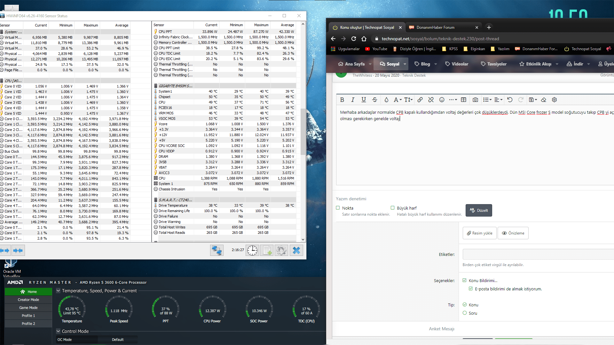The image size is (614, 345).
Task: Click the Bold formatting icon in editor
Action: [x=342, y=100]
